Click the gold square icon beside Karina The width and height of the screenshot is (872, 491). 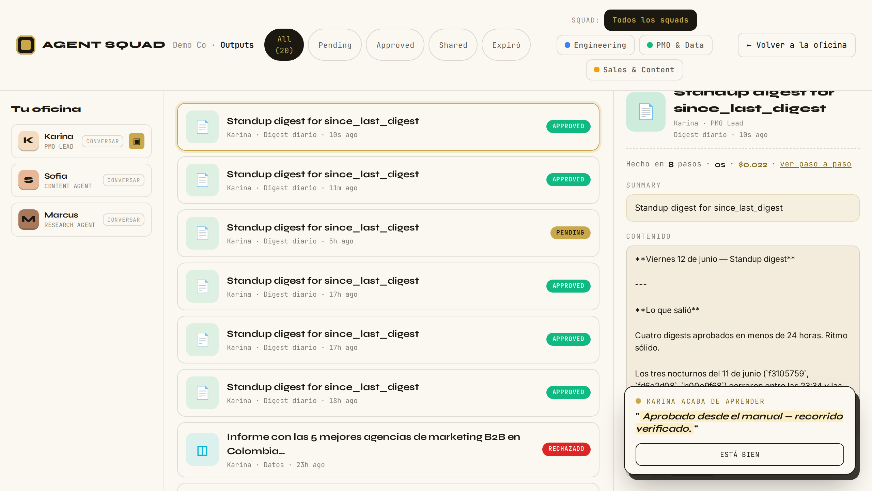pos(137,141)
